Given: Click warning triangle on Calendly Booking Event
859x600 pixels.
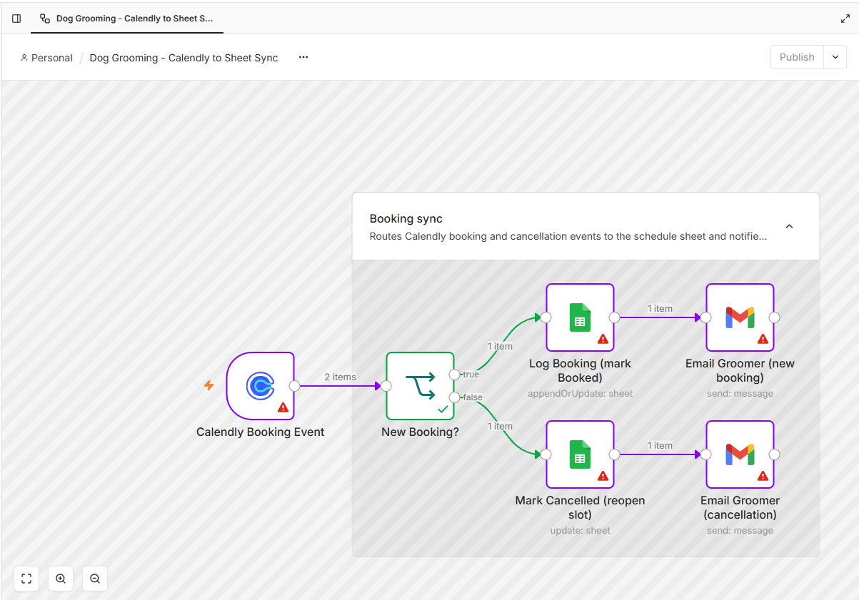Looking at the screenshot, I should pos(283,408).
